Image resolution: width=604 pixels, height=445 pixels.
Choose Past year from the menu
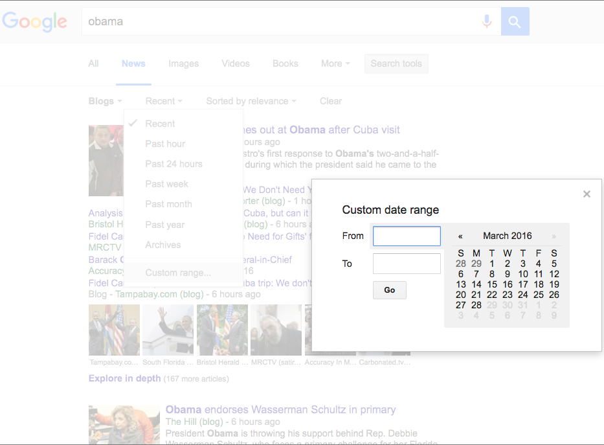pos(184,225)
